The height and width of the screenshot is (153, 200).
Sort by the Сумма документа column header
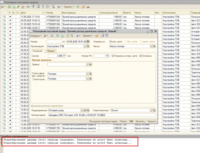[x=111, y=13]
